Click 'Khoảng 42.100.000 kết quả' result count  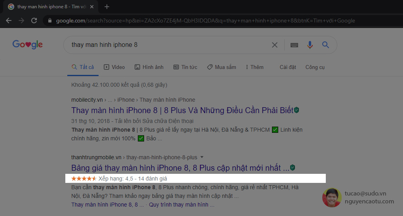pyautogui.click(x=119, y=85)
